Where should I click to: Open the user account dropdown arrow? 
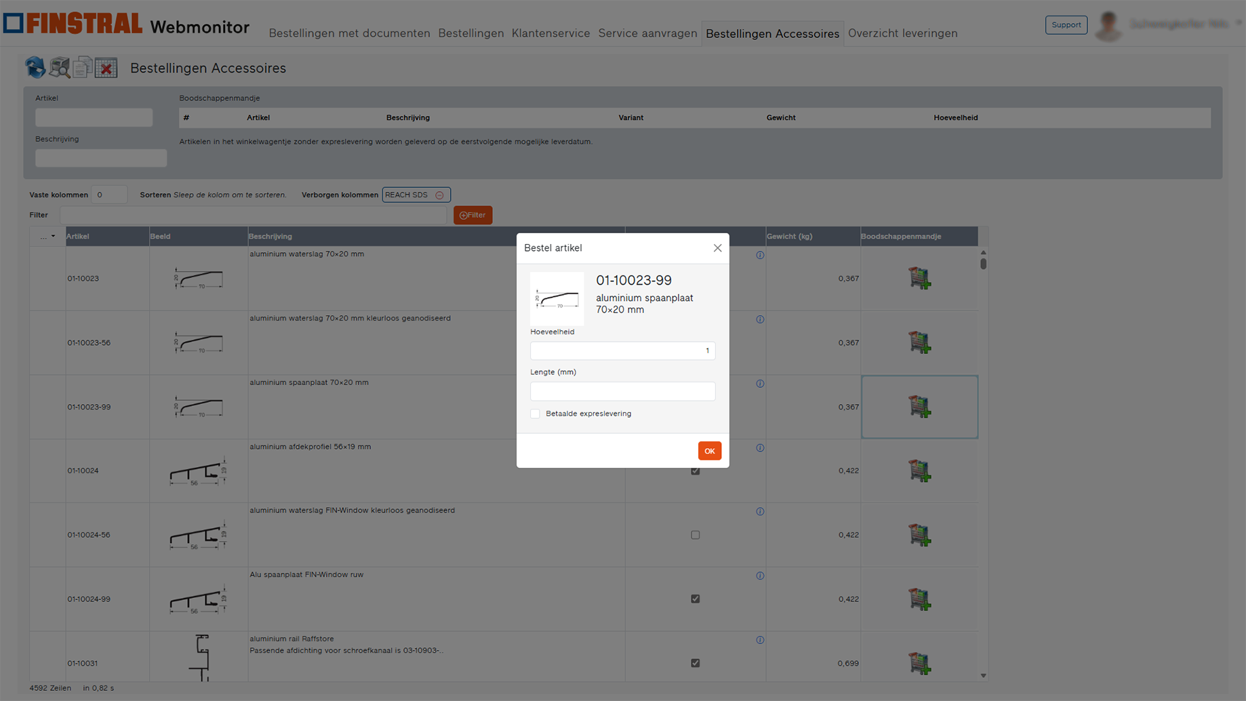pyautogui.click(x=1239, y=24)
